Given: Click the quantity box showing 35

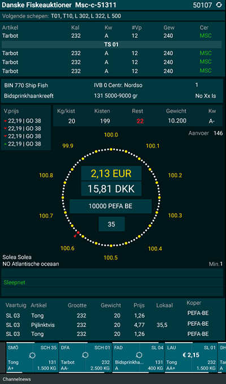Looking at the screenshot, I should click(112, 224).
